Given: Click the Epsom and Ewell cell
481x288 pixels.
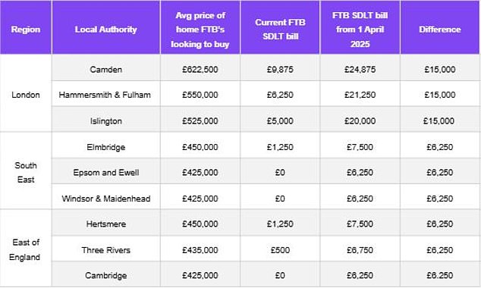Looking at the screenshot, I should pyautogui.click(x=105, y=171).
